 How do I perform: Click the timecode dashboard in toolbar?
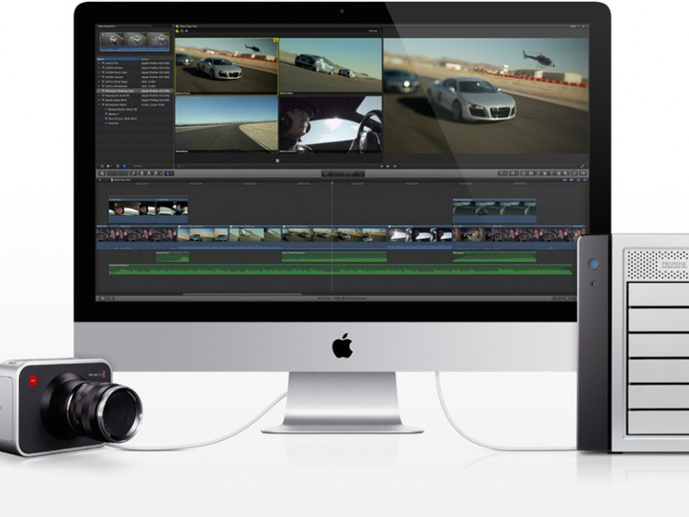tap(344, 174)
